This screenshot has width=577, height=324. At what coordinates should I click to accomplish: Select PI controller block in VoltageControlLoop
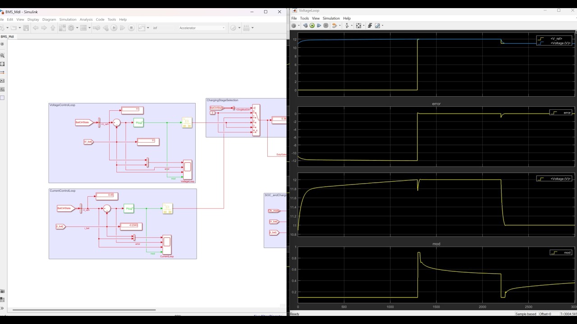point(138,122)
